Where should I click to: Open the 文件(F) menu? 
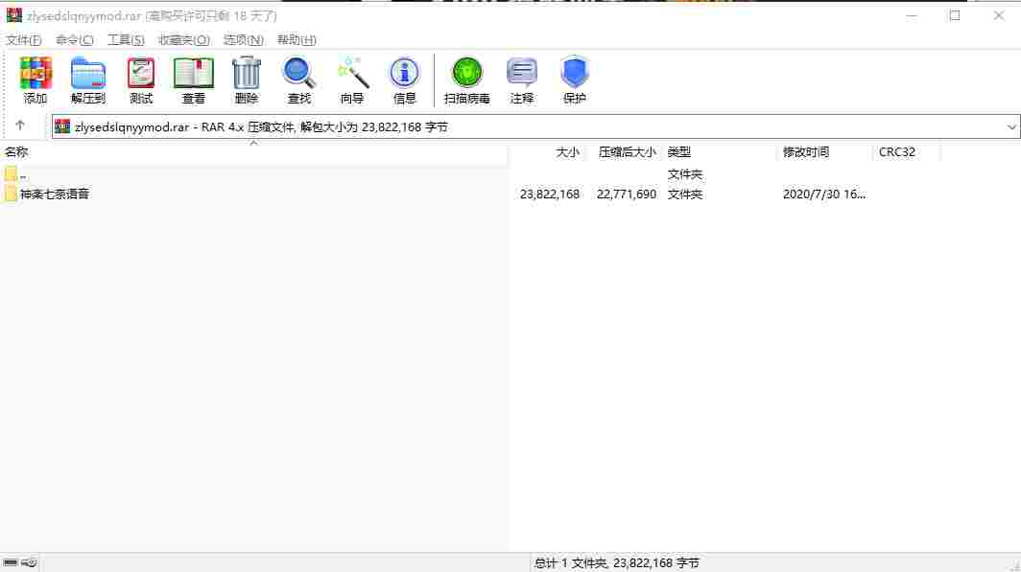[23, 40]
